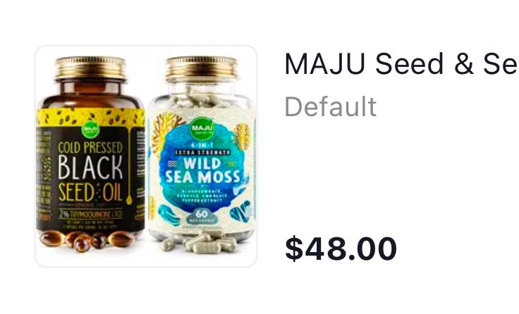The height and width of the screenshot is (314, 519).
Task: Click the COLD PRESSED label text
Action: click(90, 148)
